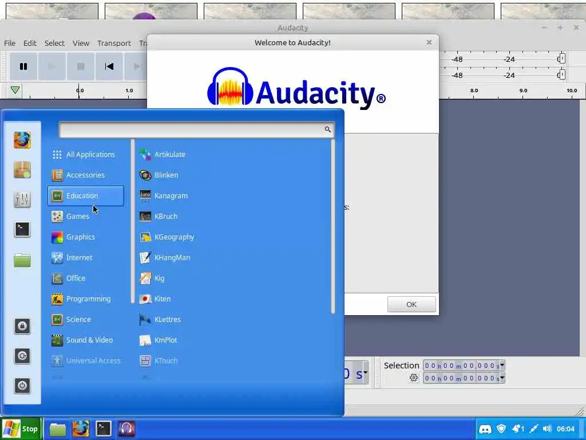The width and height of the screenshot is (586, 440).
Task: Select the Graphics category
Action: click(86, 237)
